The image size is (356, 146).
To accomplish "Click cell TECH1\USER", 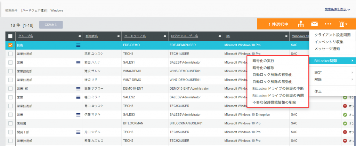I will (179, 54).
